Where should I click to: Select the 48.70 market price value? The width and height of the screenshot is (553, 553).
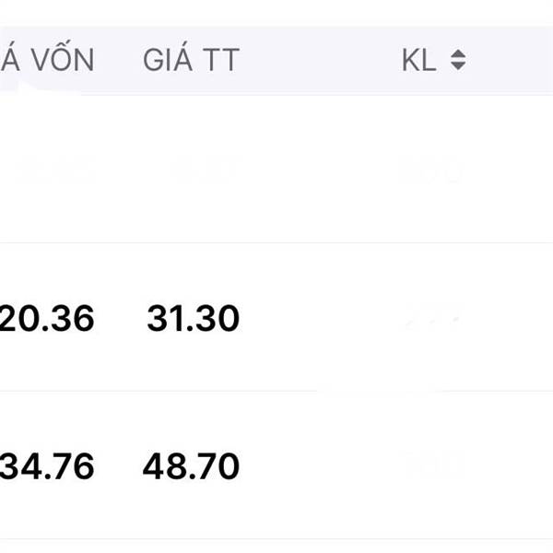pos(191,466)
